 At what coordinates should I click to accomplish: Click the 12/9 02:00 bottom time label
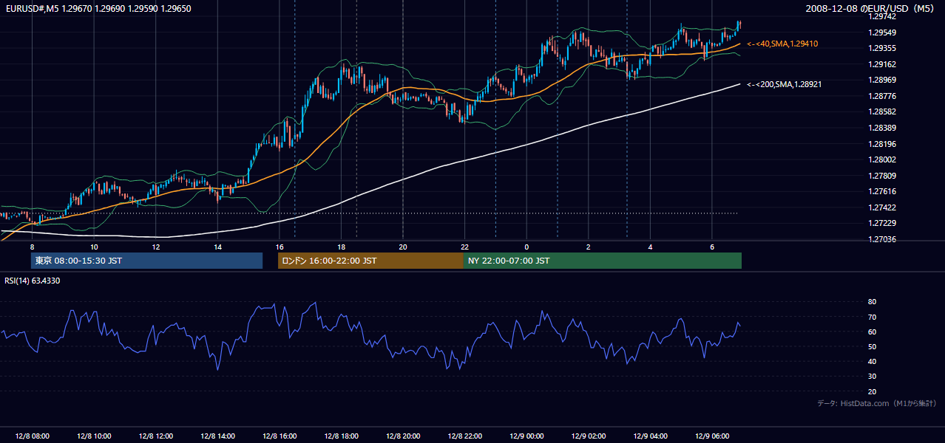click(x=589, y=436)
